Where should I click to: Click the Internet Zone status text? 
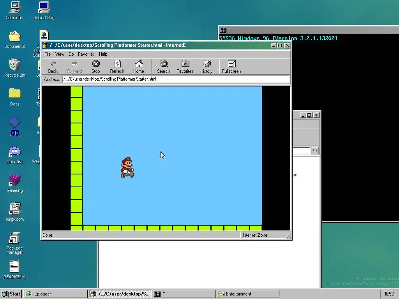pos(255,235)
